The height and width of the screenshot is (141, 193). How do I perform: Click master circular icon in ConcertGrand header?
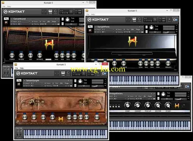55,12
